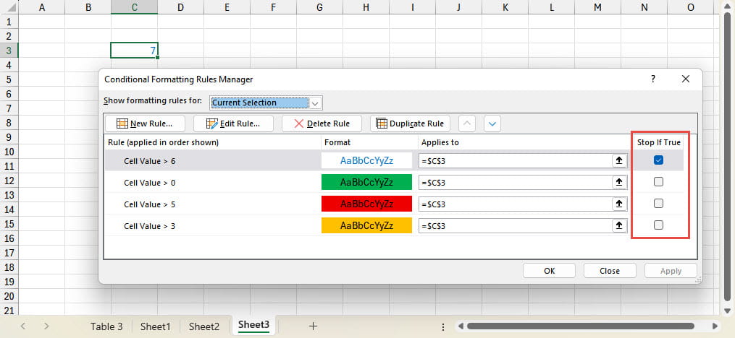Delete the selected formatting rule
This screenshot has height=338, width=735.
(x=321, y=123)
